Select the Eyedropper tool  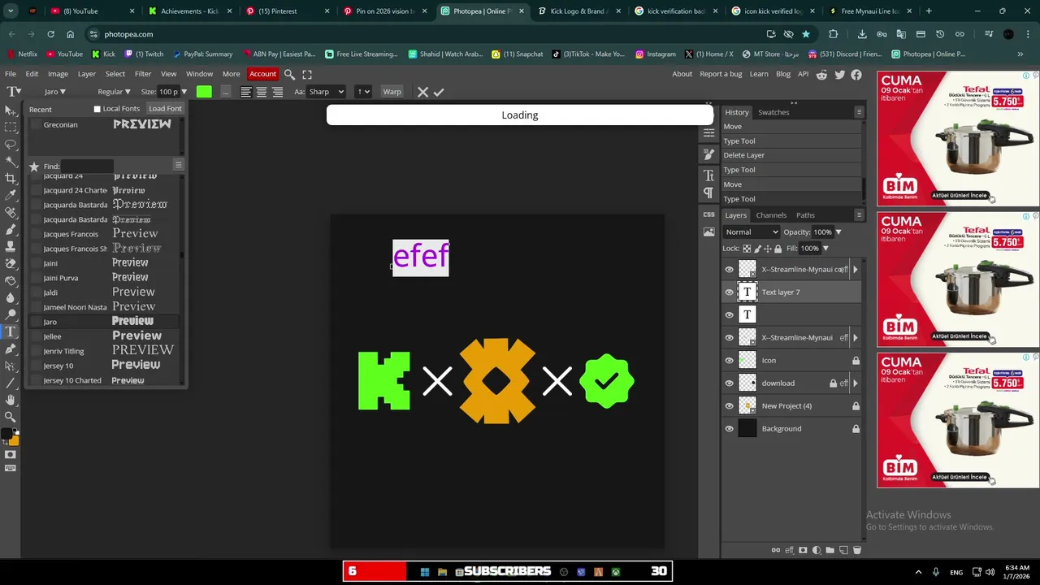pos(11,195)
